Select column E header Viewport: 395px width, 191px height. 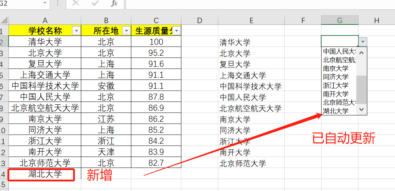coord(251,20)
